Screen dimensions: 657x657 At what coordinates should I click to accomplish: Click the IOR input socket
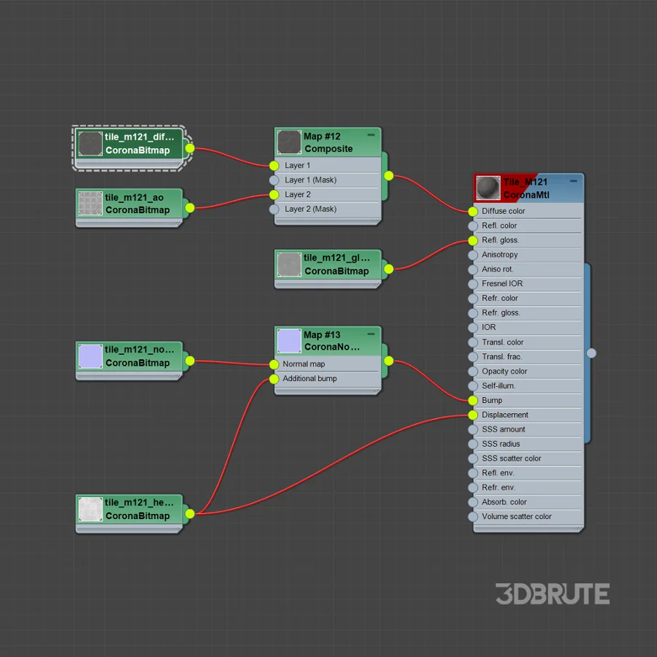473,328
